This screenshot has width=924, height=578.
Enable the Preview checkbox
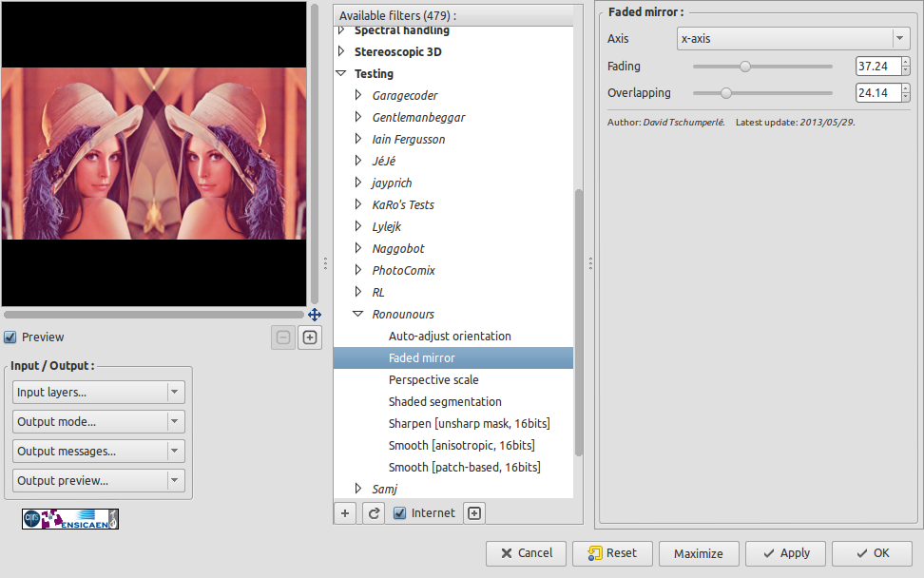pos(10,337)
